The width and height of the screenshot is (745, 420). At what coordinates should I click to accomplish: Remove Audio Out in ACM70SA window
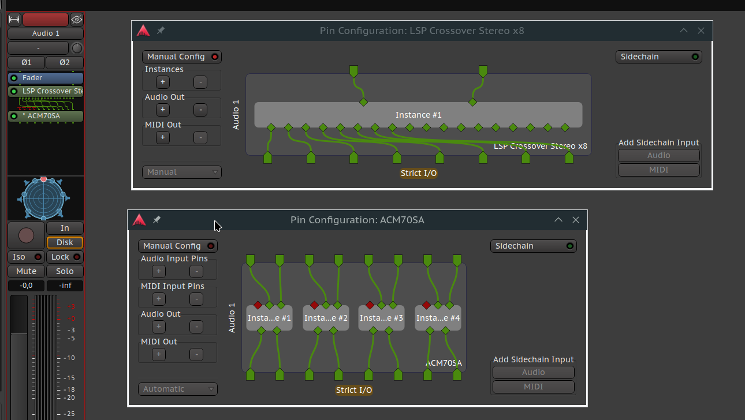pyautogui.click(x=196, y=327)
